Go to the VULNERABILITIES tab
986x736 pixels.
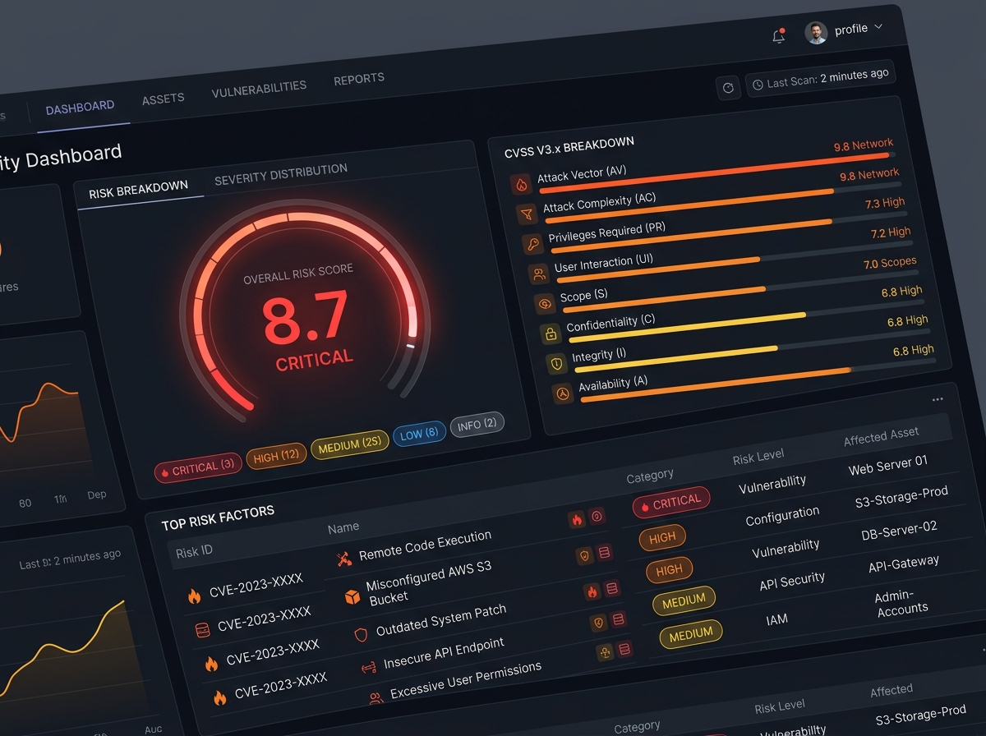tap(259, 88)
